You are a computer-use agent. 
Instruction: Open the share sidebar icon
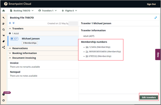pyautogui.click(x=4, y=47)
